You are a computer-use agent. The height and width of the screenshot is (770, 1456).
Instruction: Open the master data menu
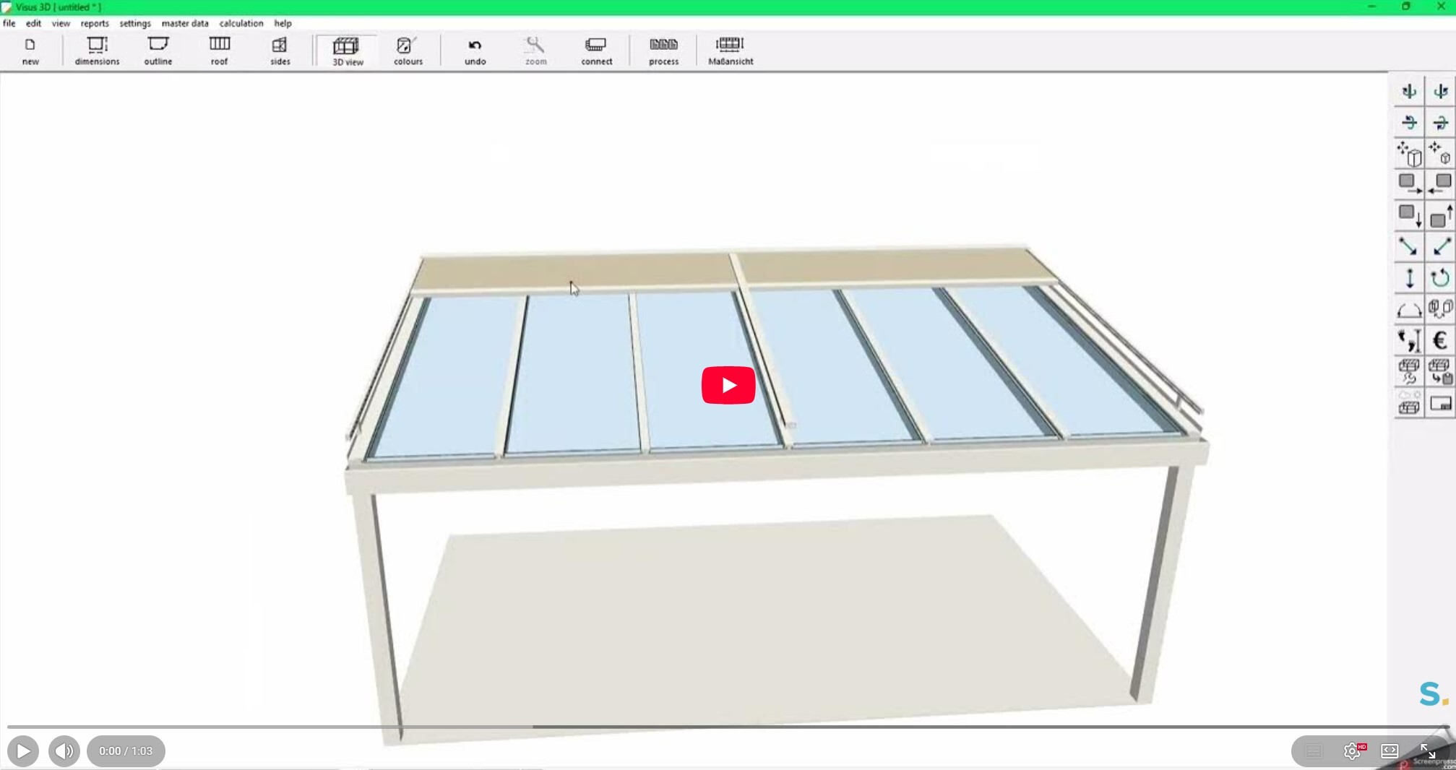coord(185,23)
